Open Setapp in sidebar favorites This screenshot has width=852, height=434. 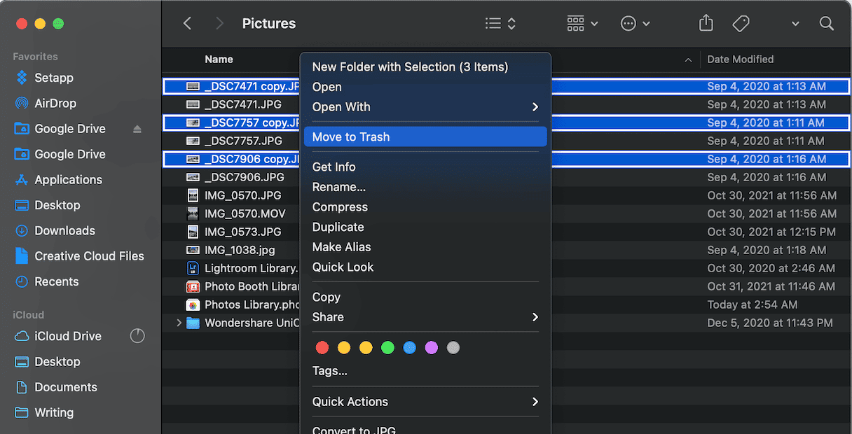(x=53, y=78)
